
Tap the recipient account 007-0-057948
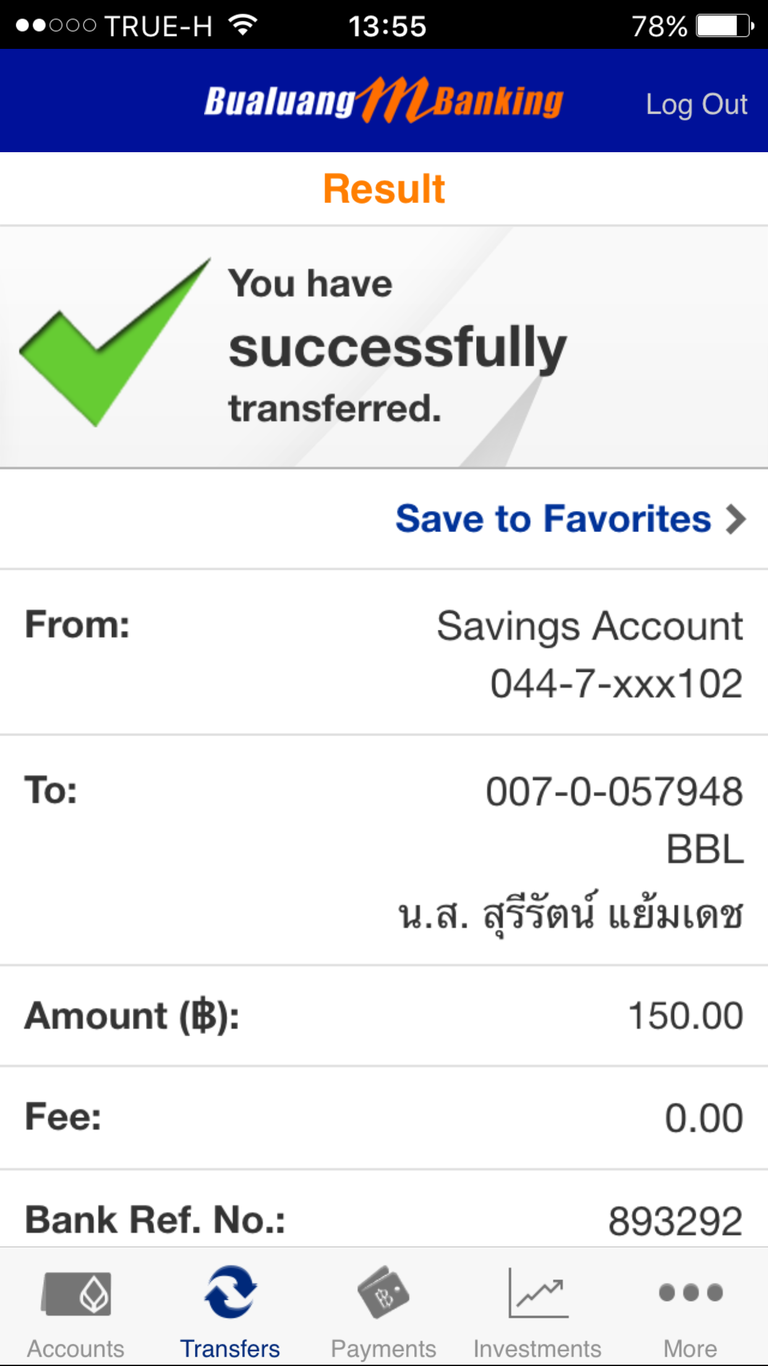614,791
